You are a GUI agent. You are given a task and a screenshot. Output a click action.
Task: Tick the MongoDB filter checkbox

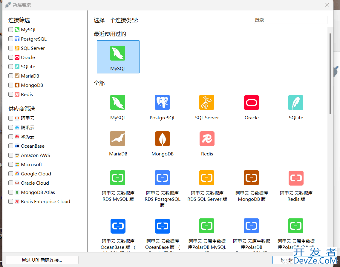tap(11, 85)
